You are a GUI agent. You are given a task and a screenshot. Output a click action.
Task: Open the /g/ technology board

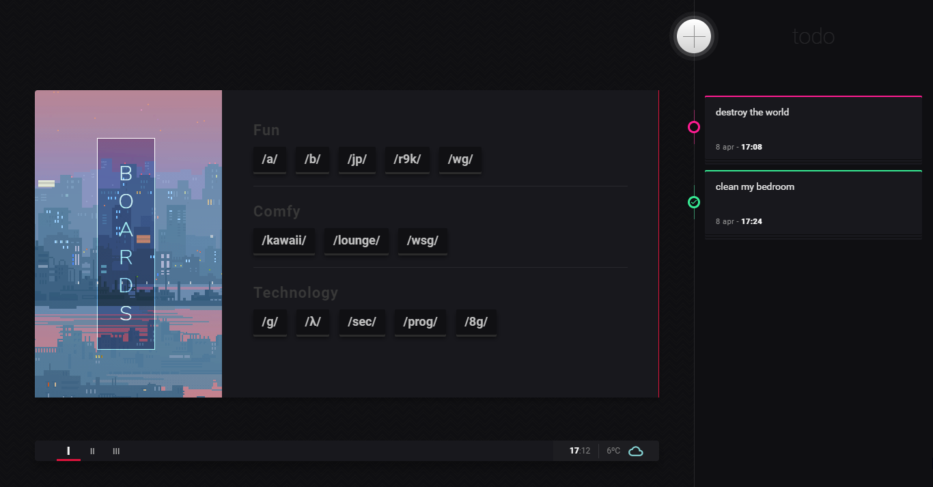click(270, 322)
